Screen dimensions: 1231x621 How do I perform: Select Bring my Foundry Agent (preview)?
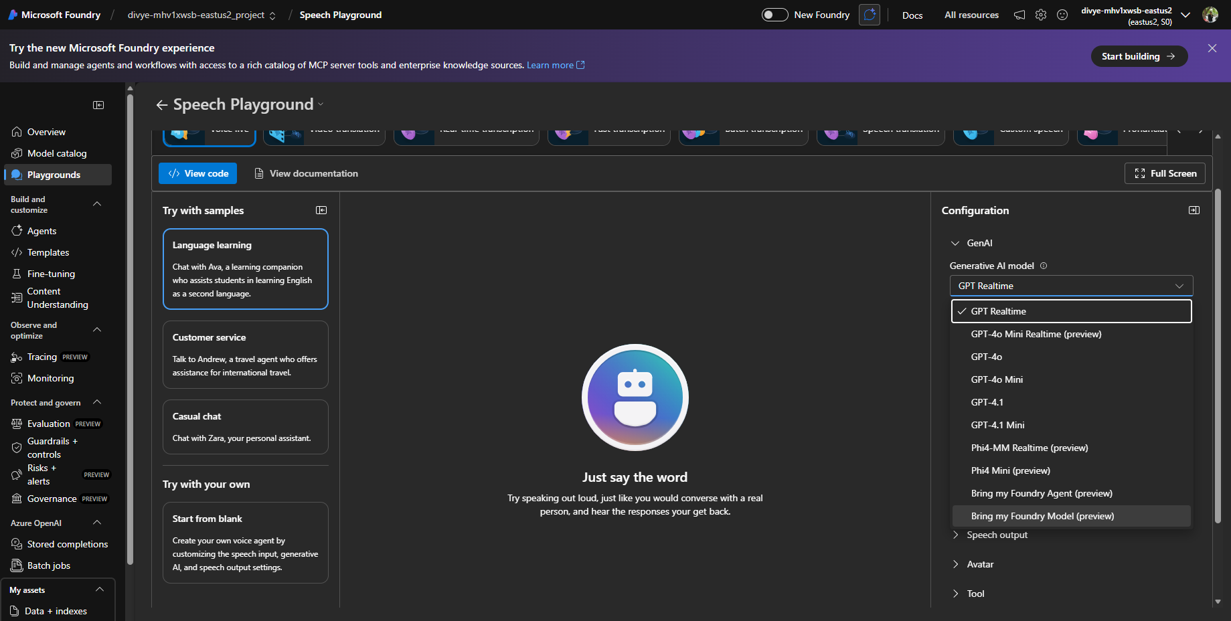tap(1071, 493)
